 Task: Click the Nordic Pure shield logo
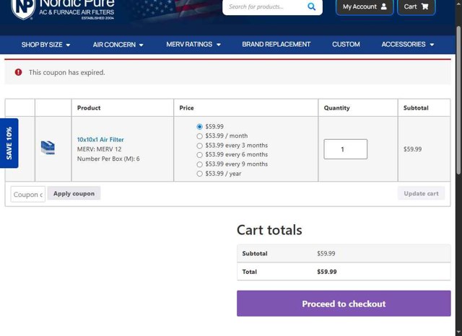coord(23,8)
